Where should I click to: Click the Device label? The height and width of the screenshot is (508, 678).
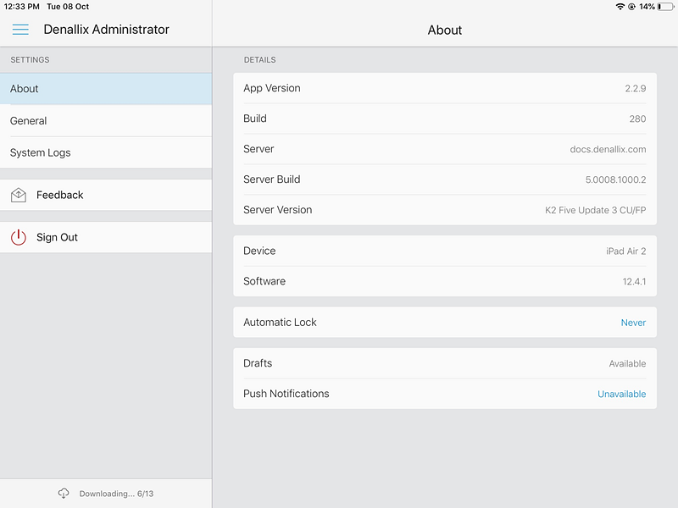[x=259, y=251]
